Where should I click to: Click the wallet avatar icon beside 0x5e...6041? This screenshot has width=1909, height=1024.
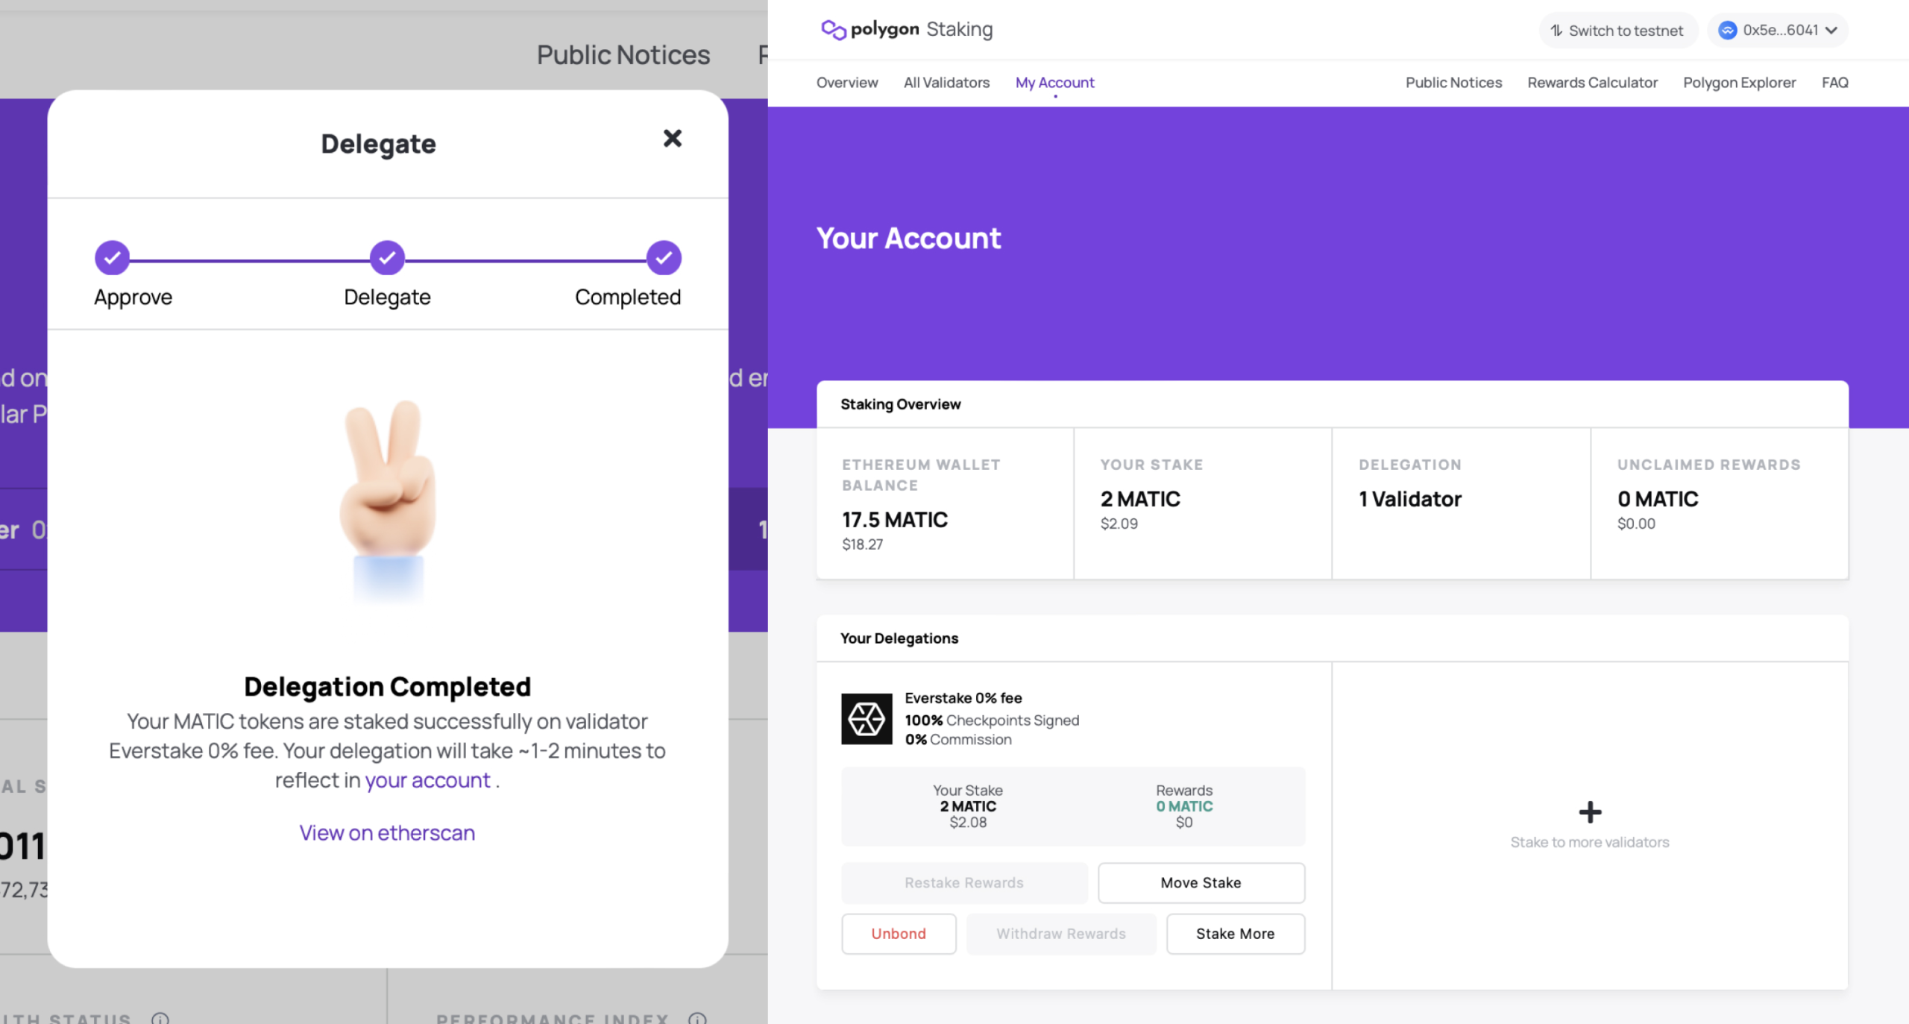coord(1727,30)
